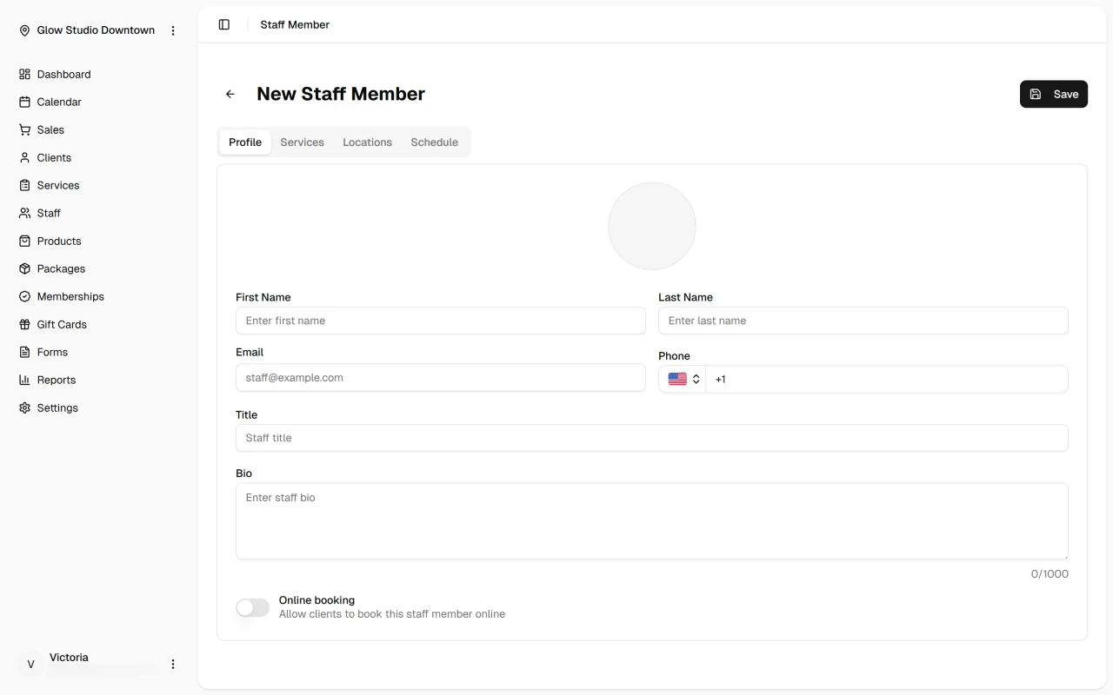Click the 0/1000 character counter
This screenshot has width=1113, height=695.
[x=1050, y=574]
